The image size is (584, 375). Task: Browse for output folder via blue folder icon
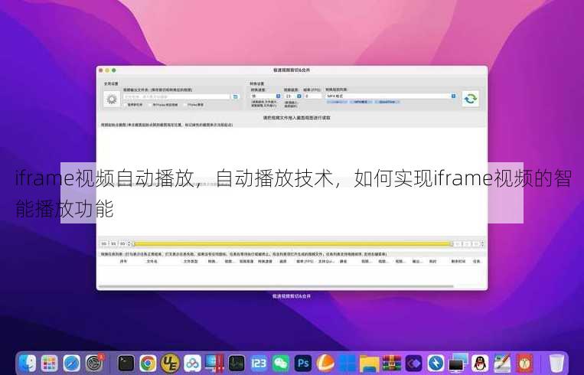(x=236, y=97)
